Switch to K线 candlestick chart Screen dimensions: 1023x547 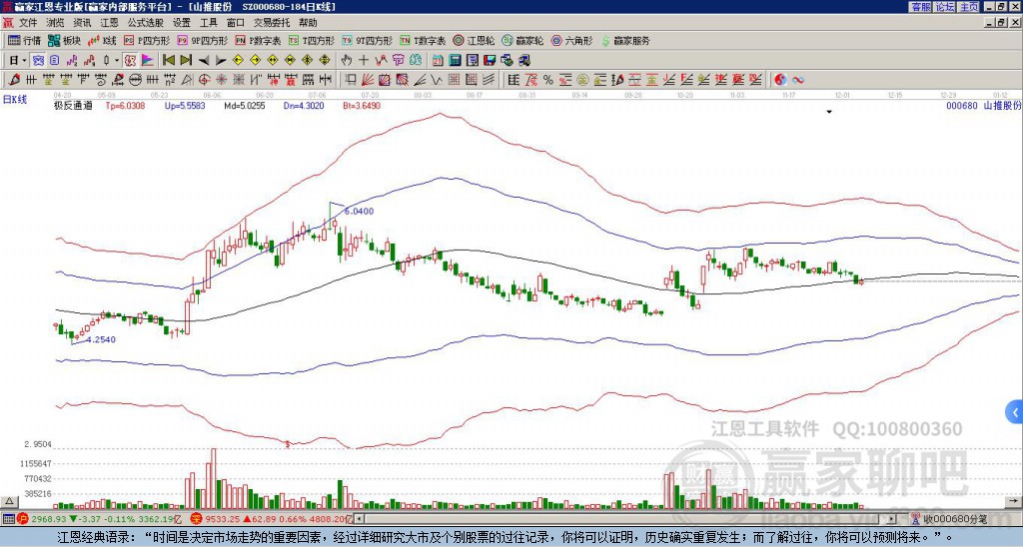point(102,40)
